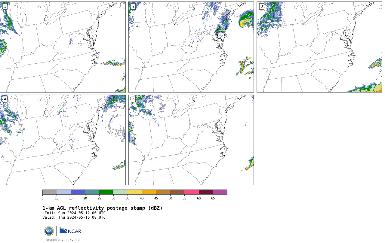
Task: Click the blue 15-20 dBZ swatch
Action: pyautogui.click(x=78, y=192)
